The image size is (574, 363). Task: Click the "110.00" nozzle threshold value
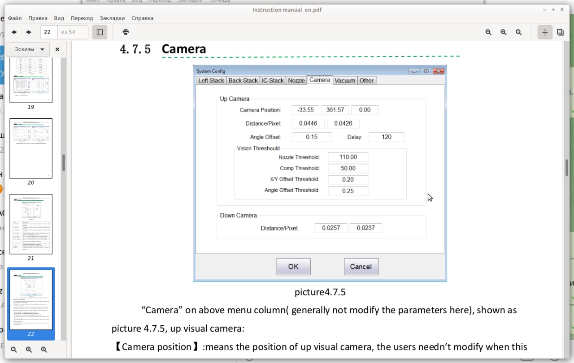pyautogui.click(x=348, y=157)
